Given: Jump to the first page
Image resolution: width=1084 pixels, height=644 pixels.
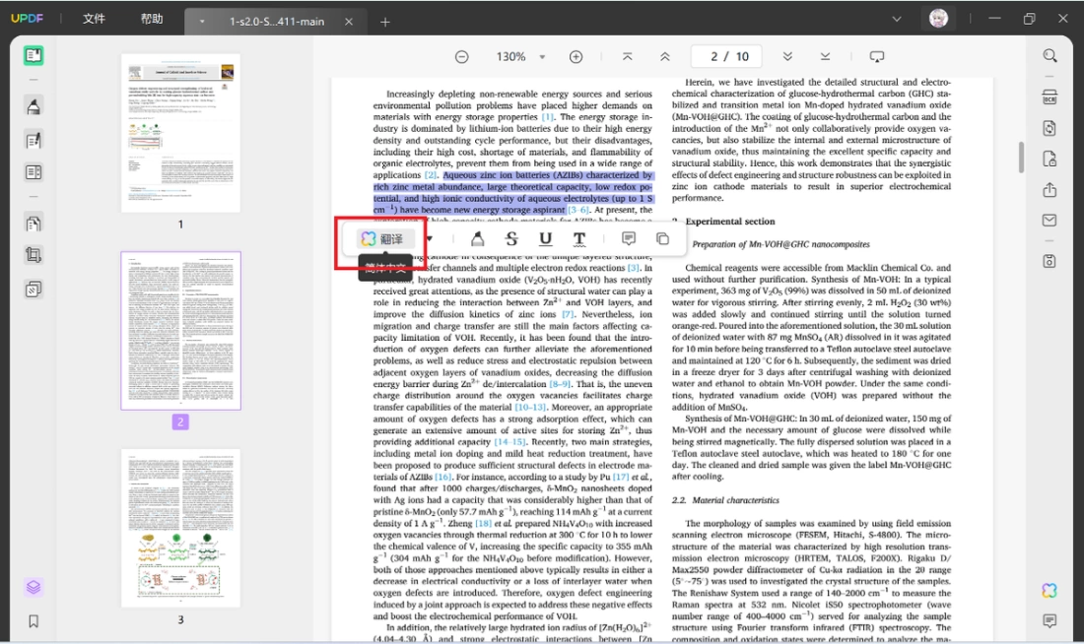Looking at the screenshot, I should pos(628,57).
